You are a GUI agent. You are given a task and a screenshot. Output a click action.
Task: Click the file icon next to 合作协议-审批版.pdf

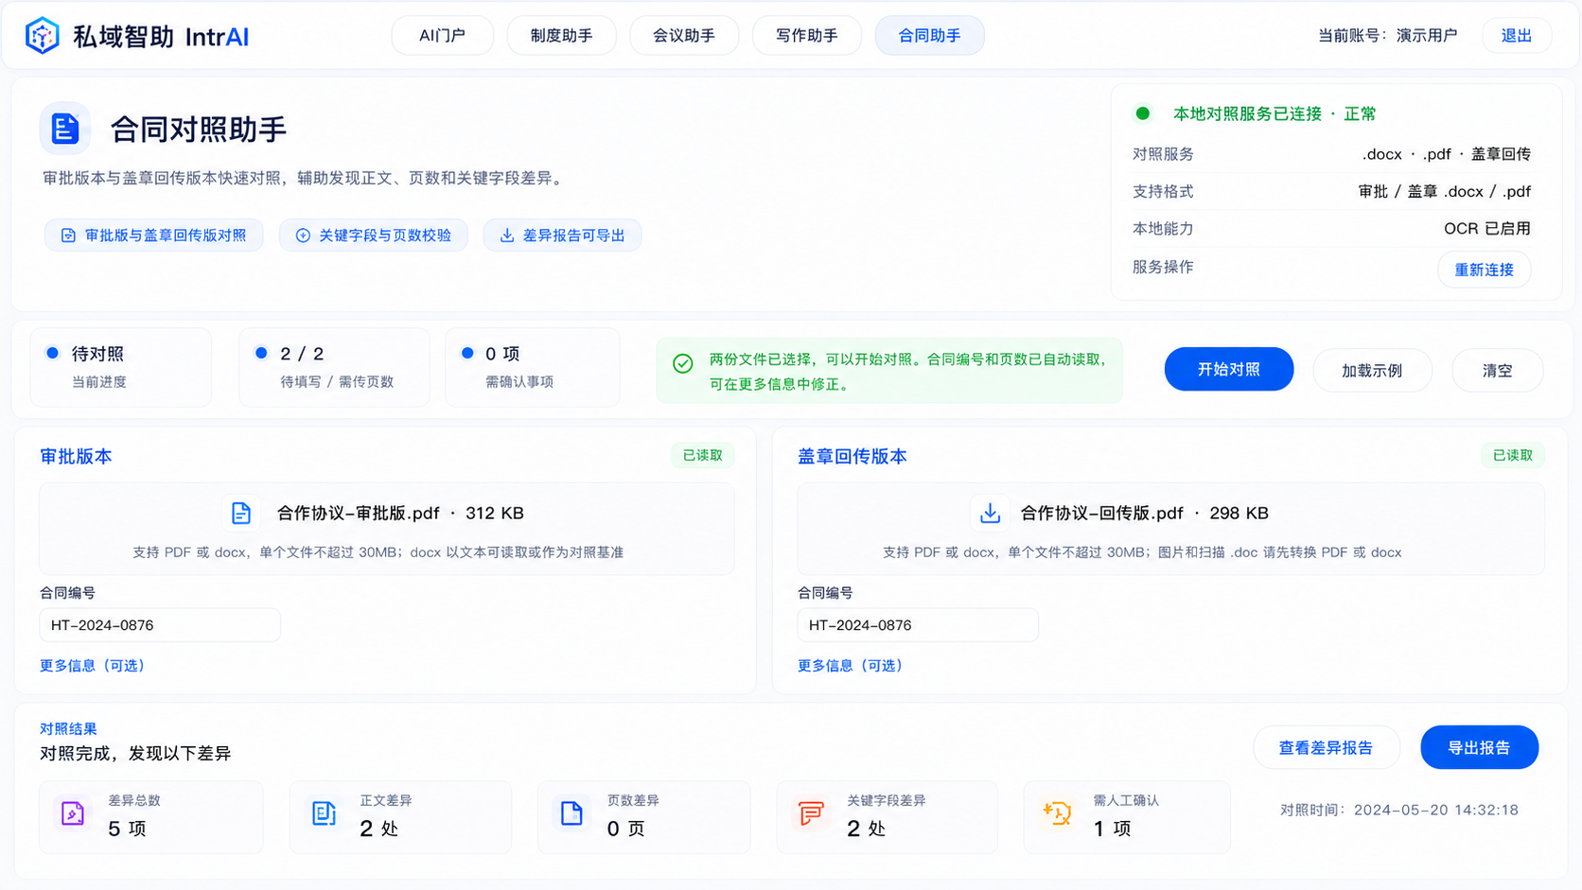pos(241,513)
